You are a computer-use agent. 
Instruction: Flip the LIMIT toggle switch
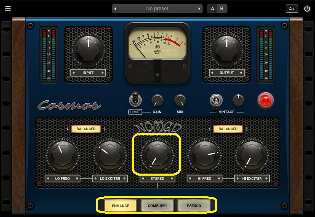click(135, 99)
